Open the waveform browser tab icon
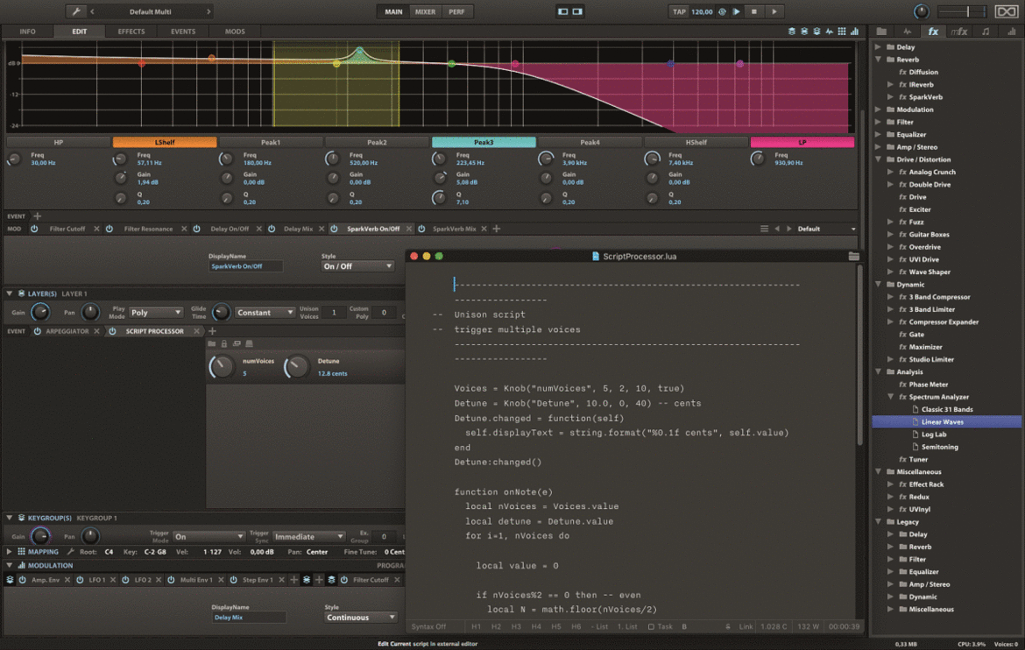 [907, 31]
